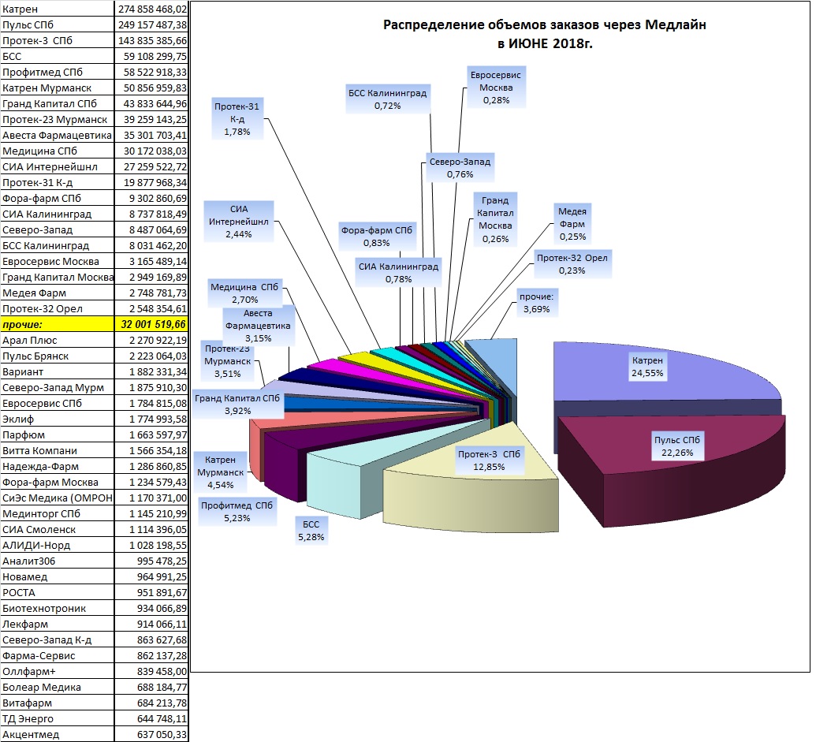Select the 'Евросервис Москва' table cell
Viewport: 816px width, 742px height.
pos(58,261)
